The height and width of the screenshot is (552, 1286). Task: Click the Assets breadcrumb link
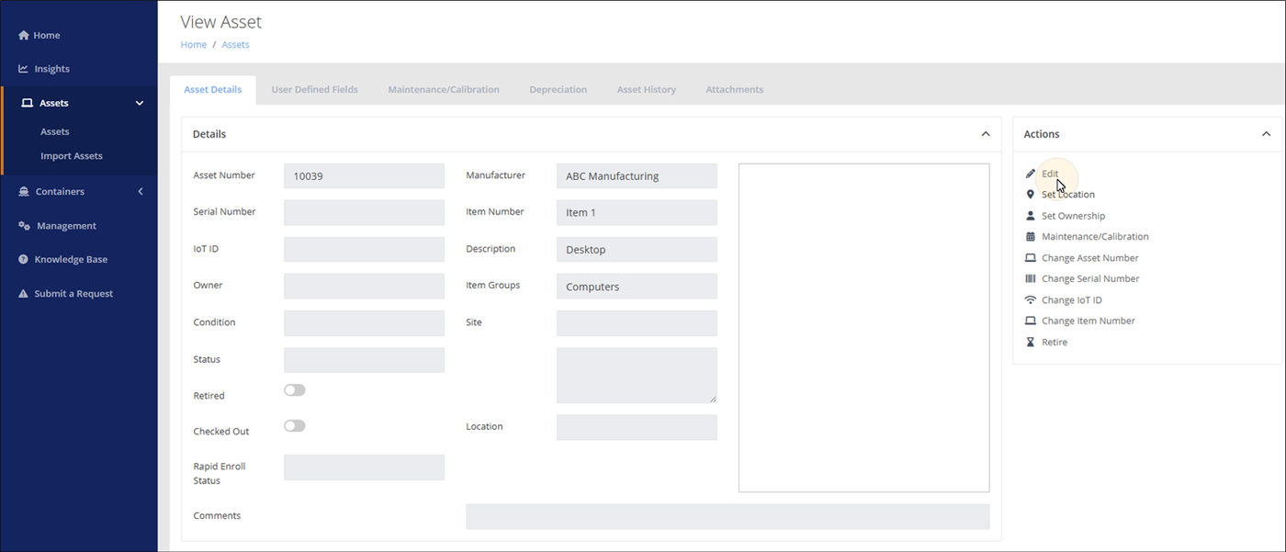tap(235, 44)
